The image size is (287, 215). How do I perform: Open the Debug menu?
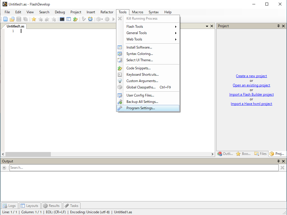pyautogui.click(x=60, y=12)
